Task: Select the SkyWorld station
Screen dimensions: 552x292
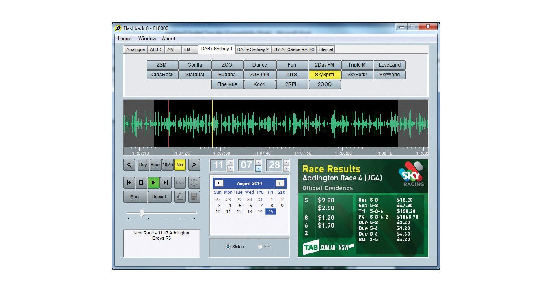Action: [x=390, y=75]
